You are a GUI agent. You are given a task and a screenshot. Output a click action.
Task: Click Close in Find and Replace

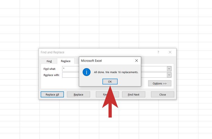[x=163, y=94]
